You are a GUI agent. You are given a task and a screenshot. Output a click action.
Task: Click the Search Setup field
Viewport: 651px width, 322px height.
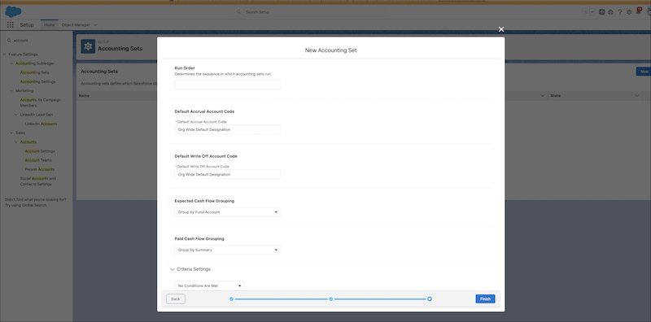click(x=309, y=12)
